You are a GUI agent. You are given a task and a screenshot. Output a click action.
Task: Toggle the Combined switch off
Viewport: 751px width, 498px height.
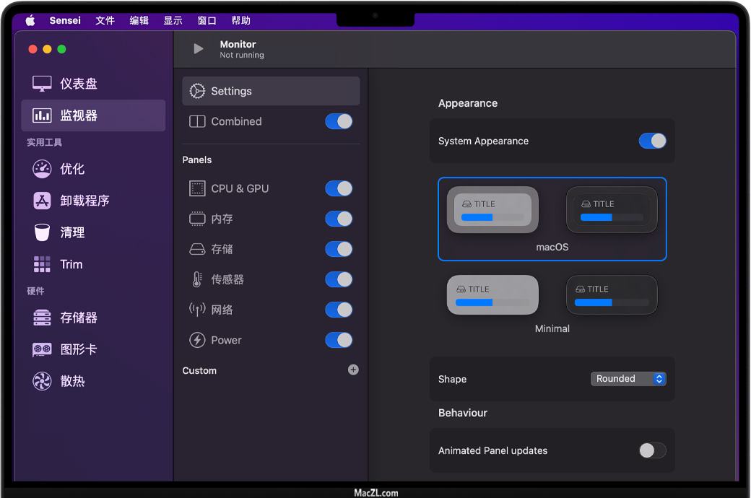[339, 121]
